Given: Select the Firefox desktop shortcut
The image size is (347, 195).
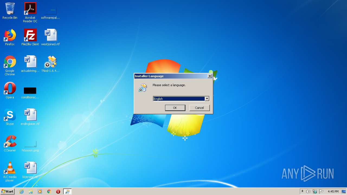Looking at the screenshot, I should pos(10,37).
